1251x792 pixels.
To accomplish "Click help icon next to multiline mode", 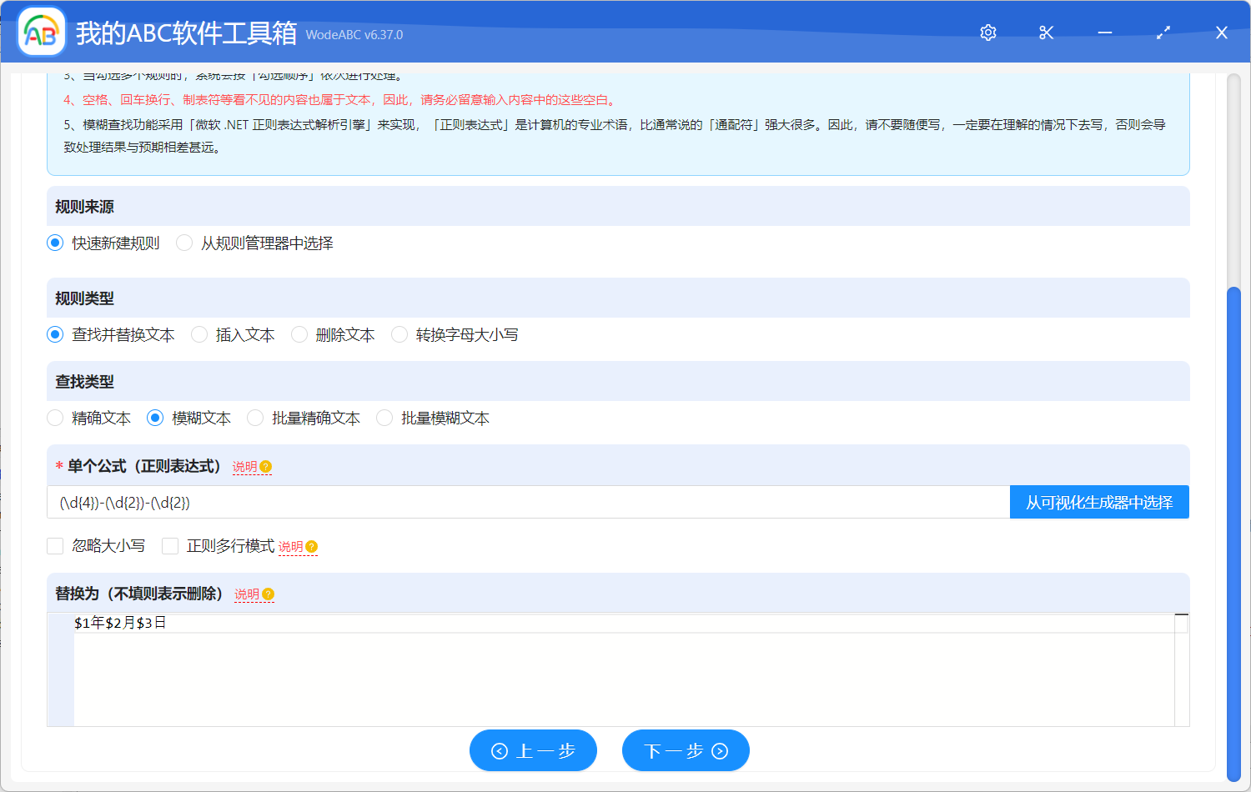I will (x=311, y=547).
